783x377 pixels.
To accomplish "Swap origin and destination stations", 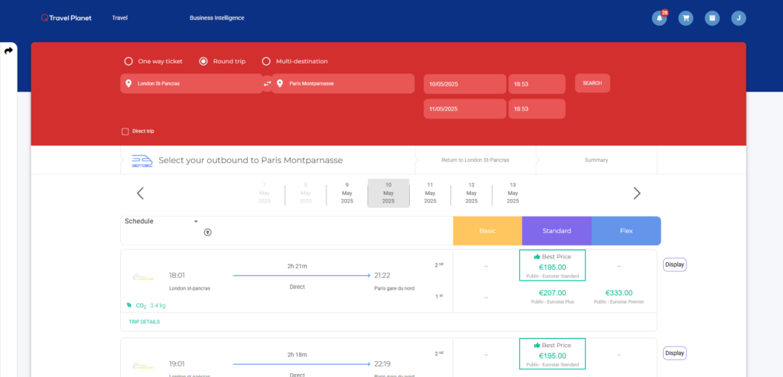I will point(268,83).
